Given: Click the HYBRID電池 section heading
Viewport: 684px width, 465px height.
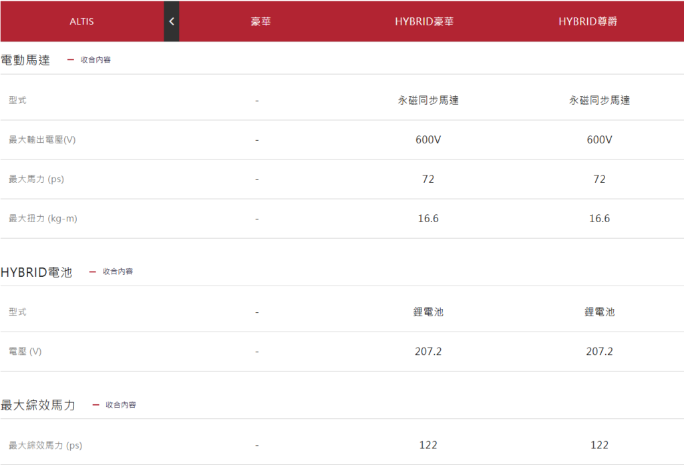Looking at the screenshot, I should 36,272.
